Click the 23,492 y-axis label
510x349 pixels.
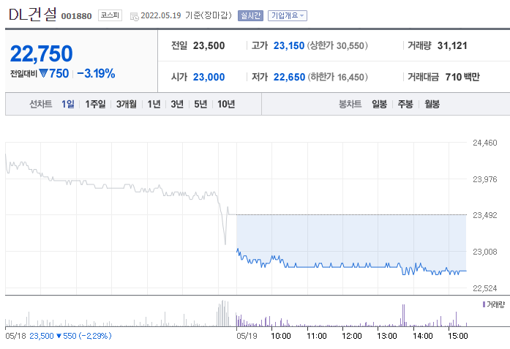click(484, 215)
